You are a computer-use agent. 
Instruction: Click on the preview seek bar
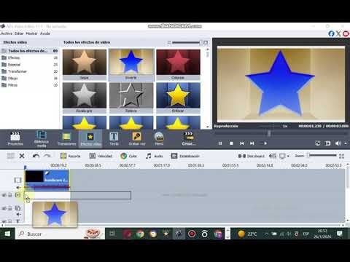(281, 133)
